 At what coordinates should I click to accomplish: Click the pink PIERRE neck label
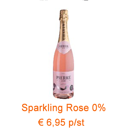click(x=64, y=47)
